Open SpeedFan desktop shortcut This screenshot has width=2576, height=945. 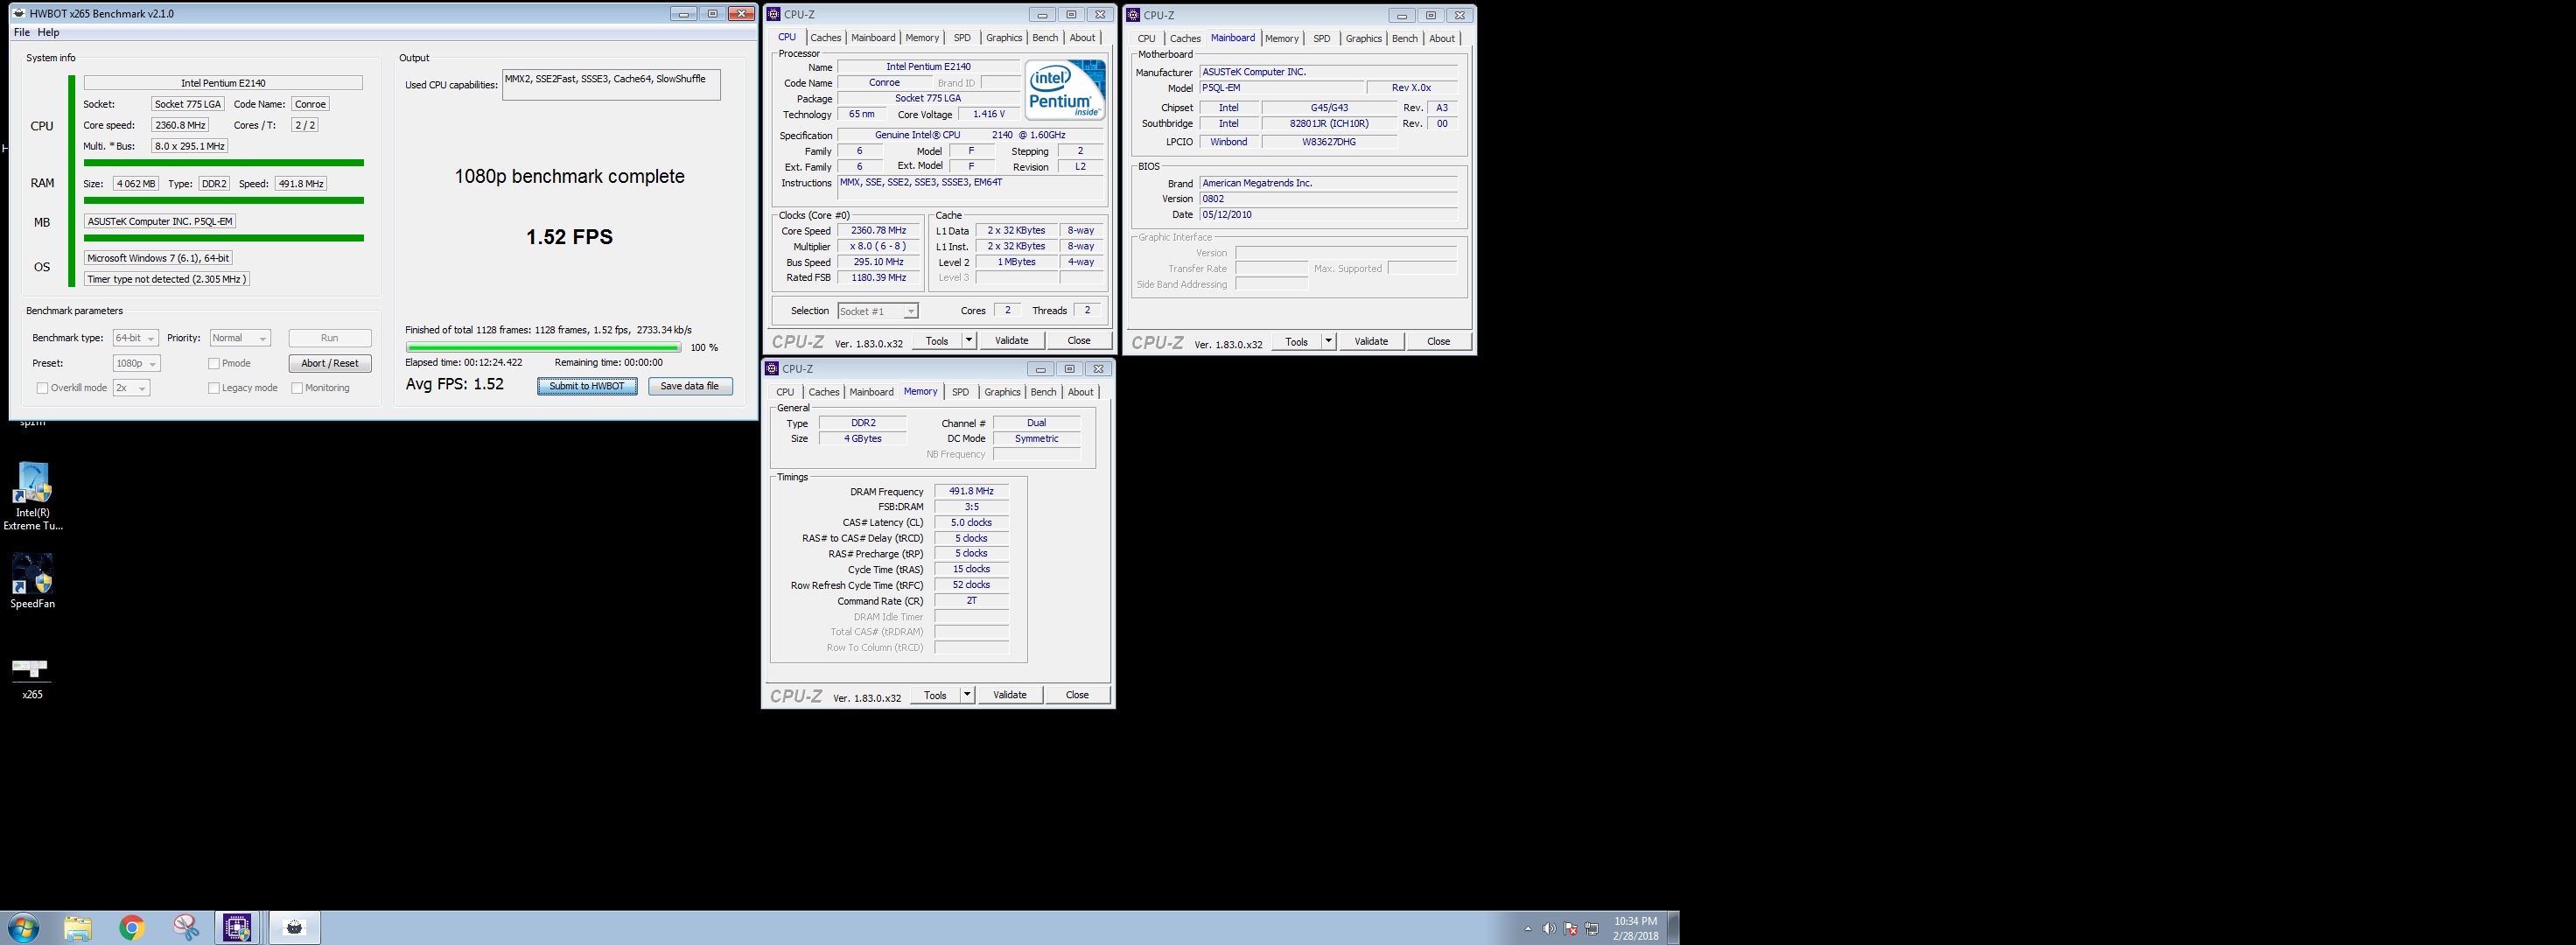pyautogui.click(x=32, y=581)
